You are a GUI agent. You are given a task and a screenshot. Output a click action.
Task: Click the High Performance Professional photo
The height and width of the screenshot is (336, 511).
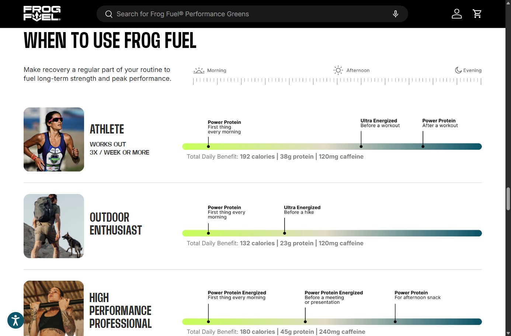pos(54,308)
